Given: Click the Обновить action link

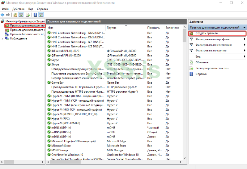Looking at the screenshot, I should click(x=202, y=63).
